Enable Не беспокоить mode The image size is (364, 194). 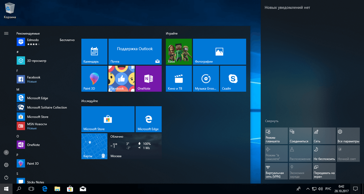[324, 153]
